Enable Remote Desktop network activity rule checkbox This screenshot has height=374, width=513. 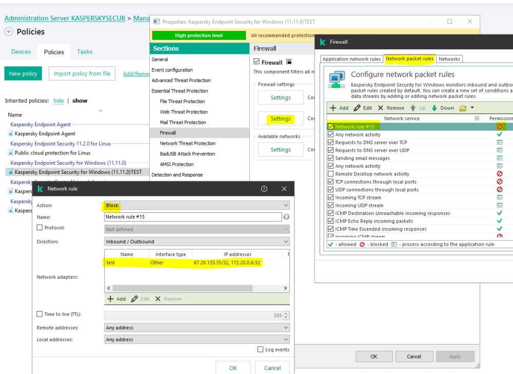coord(331,174)
